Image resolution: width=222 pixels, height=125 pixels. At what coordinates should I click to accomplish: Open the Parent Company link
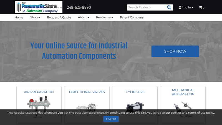pyautogui.click(x=132, y=17)
